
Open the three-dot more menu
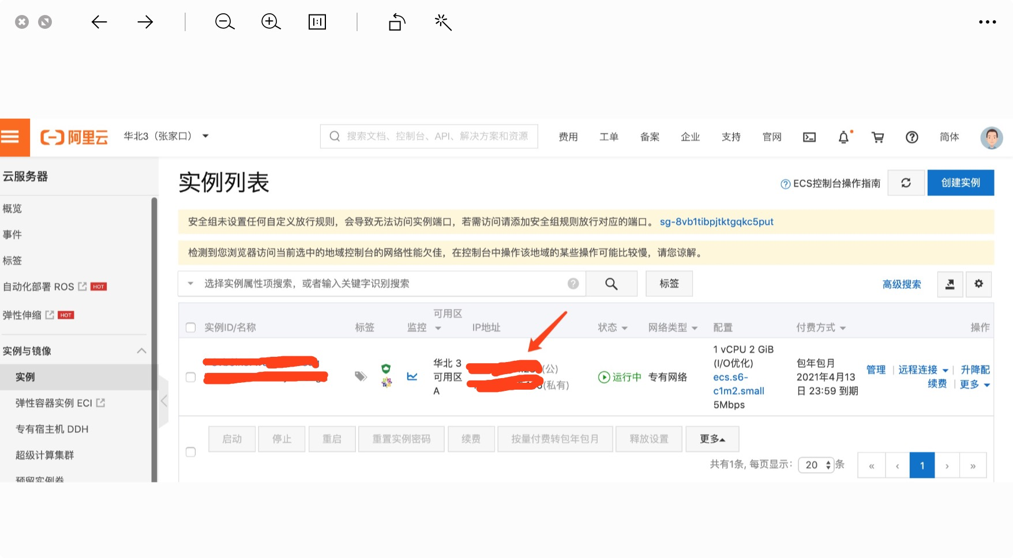988,22
